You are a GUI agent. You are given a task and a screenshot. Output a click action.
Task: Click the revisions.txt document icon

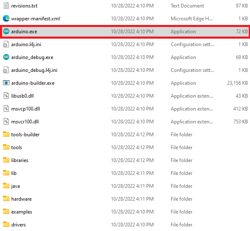tap(6, 6)
